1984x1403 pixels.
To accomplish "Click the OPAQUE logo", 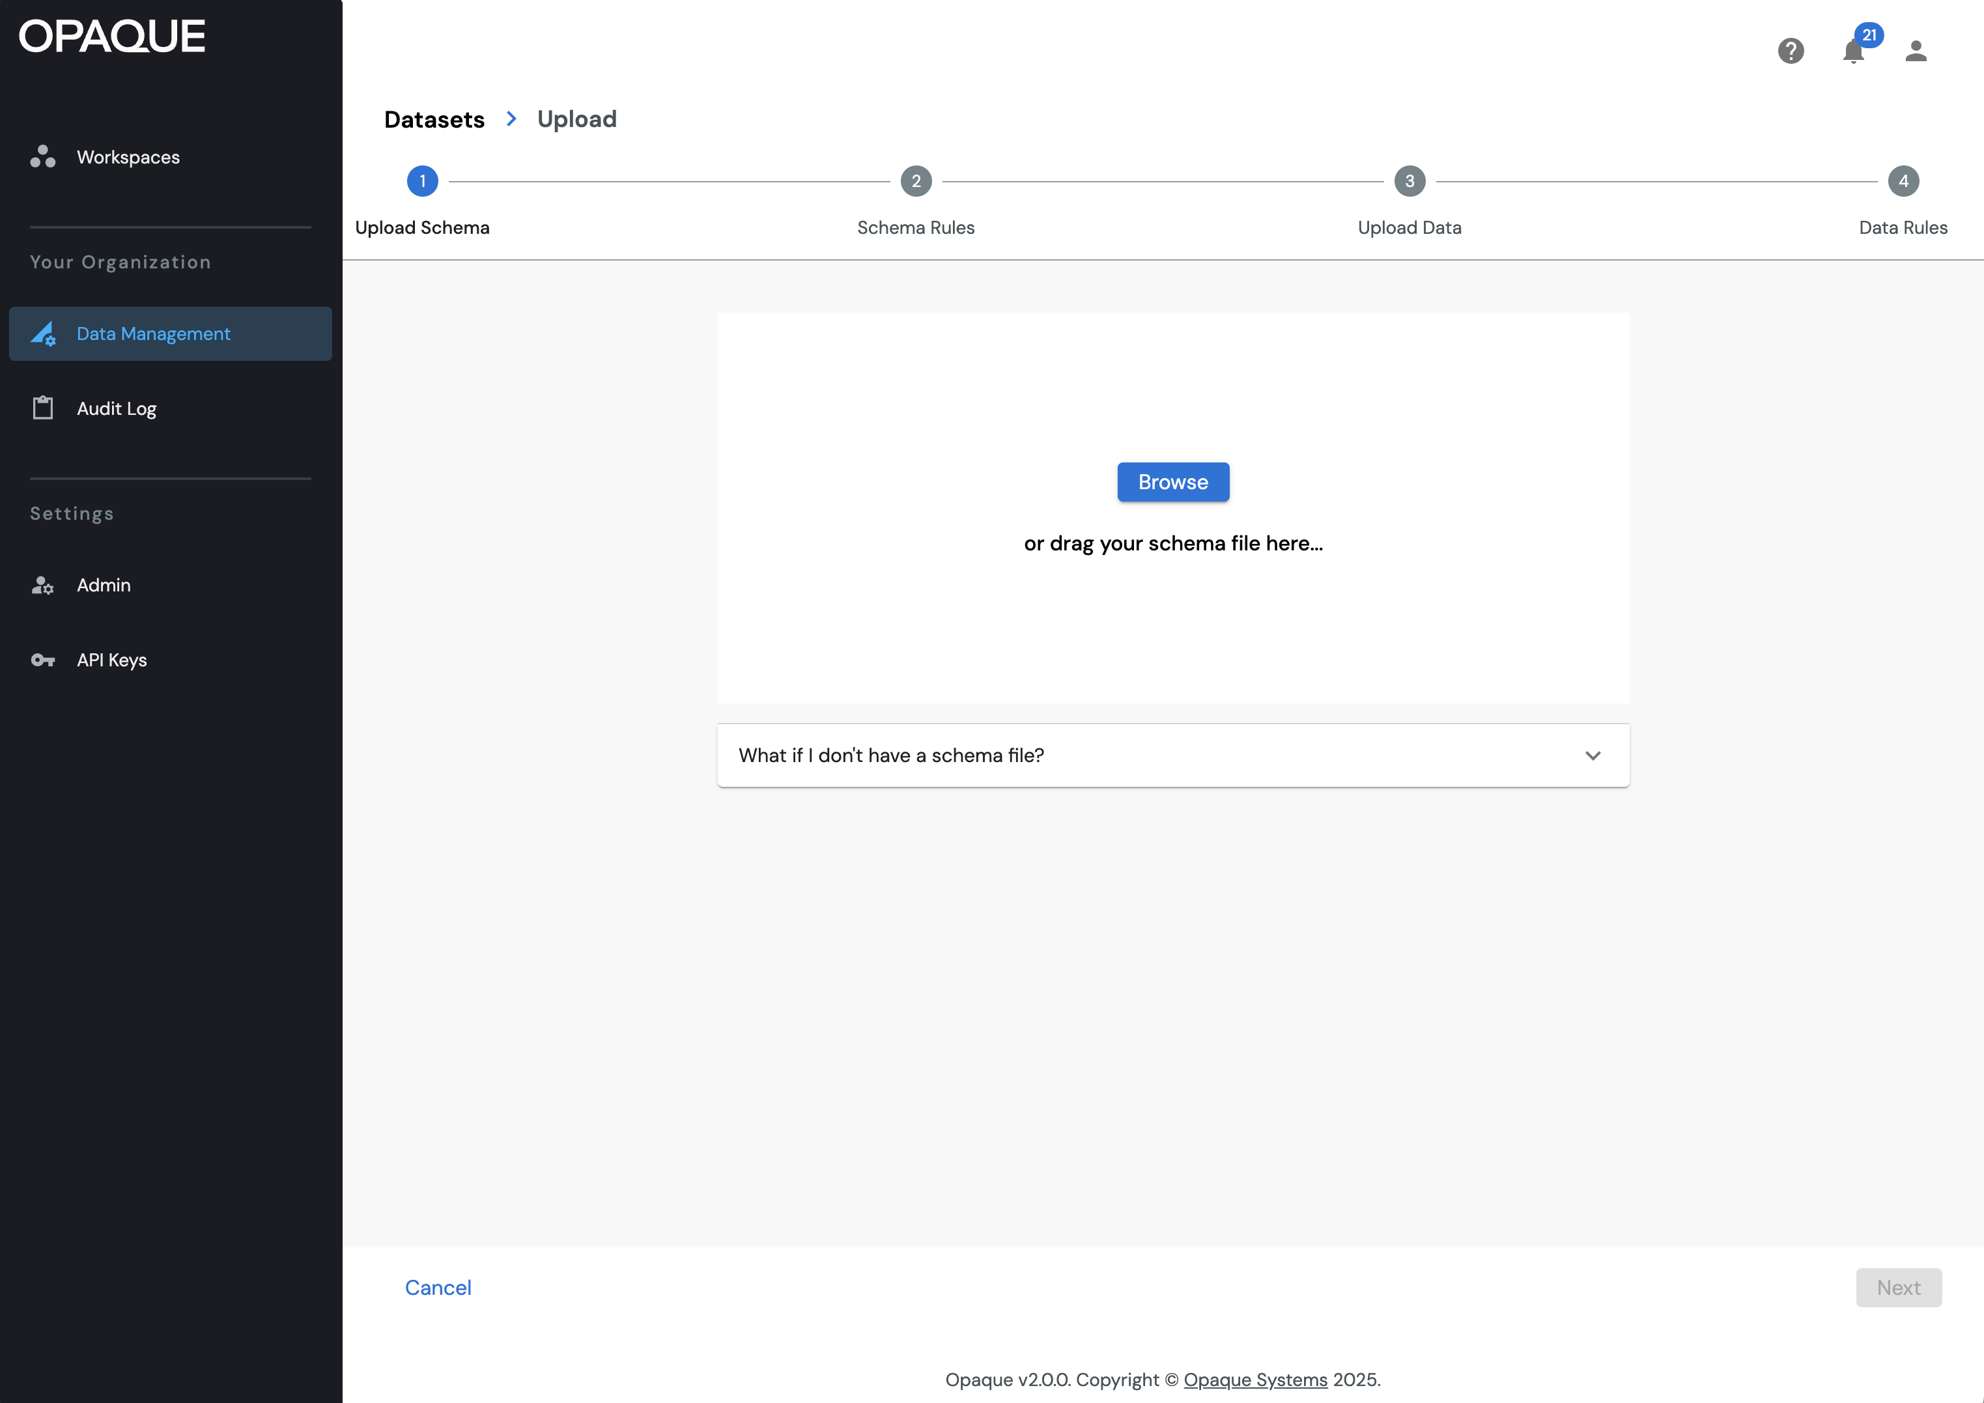I will (112, 36).
